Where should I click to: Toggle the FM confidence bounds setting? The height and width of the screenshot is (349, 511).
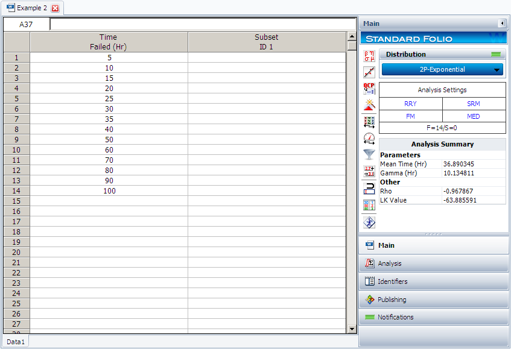click(410, 116)
